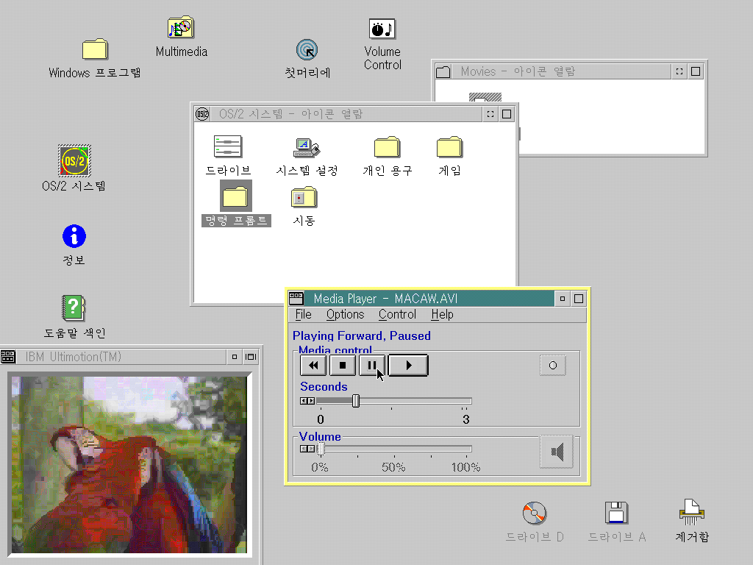The height and width of the screenshot is (565, 753).
Task: Decrease Volume with the left arrow stepper
Action: [304, 449]
